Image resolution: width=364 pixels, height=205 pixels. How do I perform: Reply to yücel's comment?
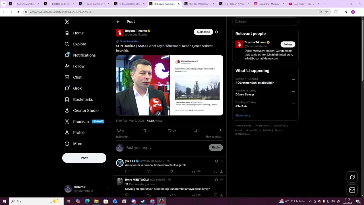click(x=127, y=171)
